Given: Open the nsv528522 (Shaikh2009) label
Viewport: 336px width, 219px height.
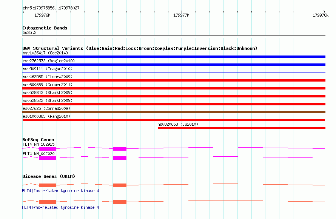Looking at the screenshot, I should pos(48,100).
